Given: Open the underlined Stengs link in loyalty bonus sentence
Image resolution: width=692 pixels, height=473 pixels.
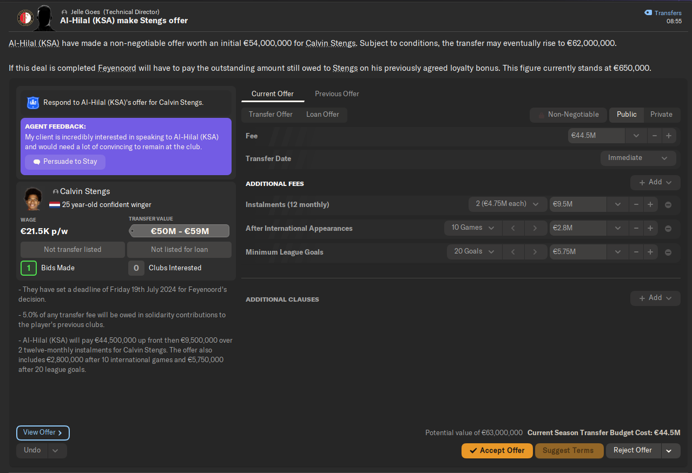Looking at the screenshot, I should (x=345, y=68).
